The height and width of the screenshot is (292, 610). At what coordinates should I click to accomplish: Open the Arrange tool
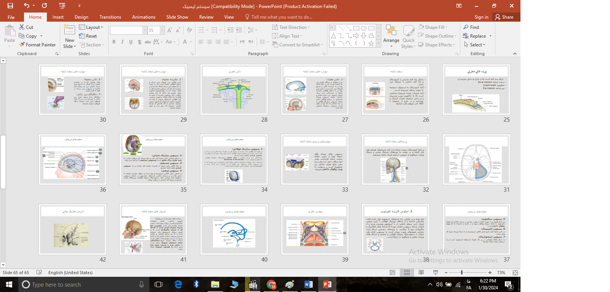pos(391,34)
